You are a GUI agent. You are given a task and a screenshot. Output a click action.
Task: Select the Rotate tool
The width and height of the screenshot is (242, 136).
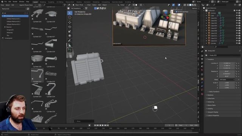(x=70, y=27)
